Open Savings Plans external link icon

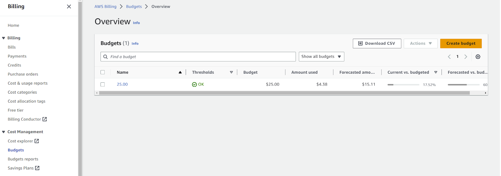(x=37, y=168)
